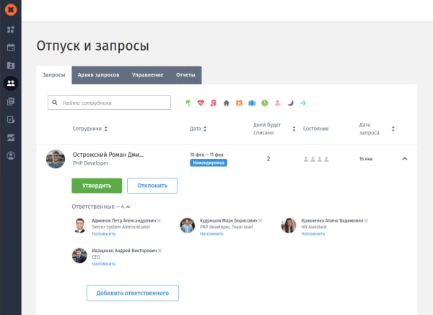Filter by vacation palm tree icon
Image resolution: width=433 pixels, height=315 pixels.
pyautogui.click(x=188, y=103)
